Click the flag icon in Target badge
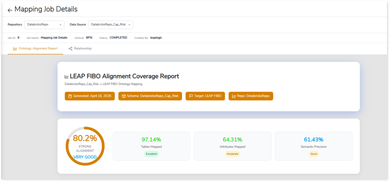This screenshot has width=390, height=182. click(190, 96)
